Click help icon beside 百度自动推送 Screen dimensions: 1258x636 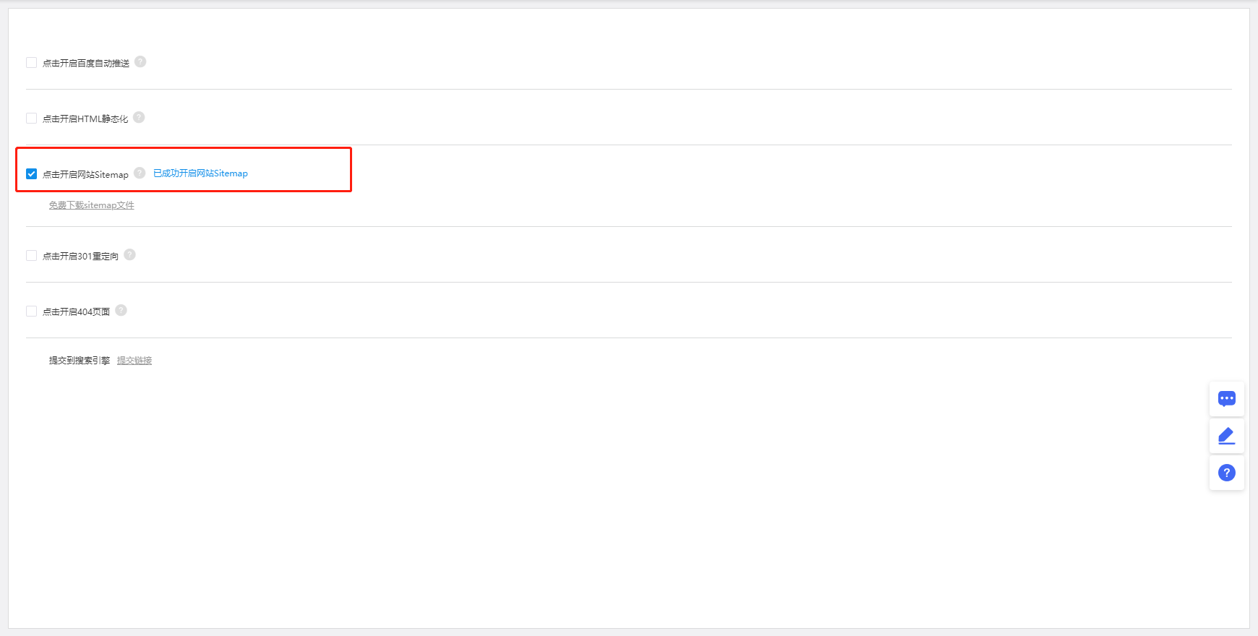(x=140, y=62)
